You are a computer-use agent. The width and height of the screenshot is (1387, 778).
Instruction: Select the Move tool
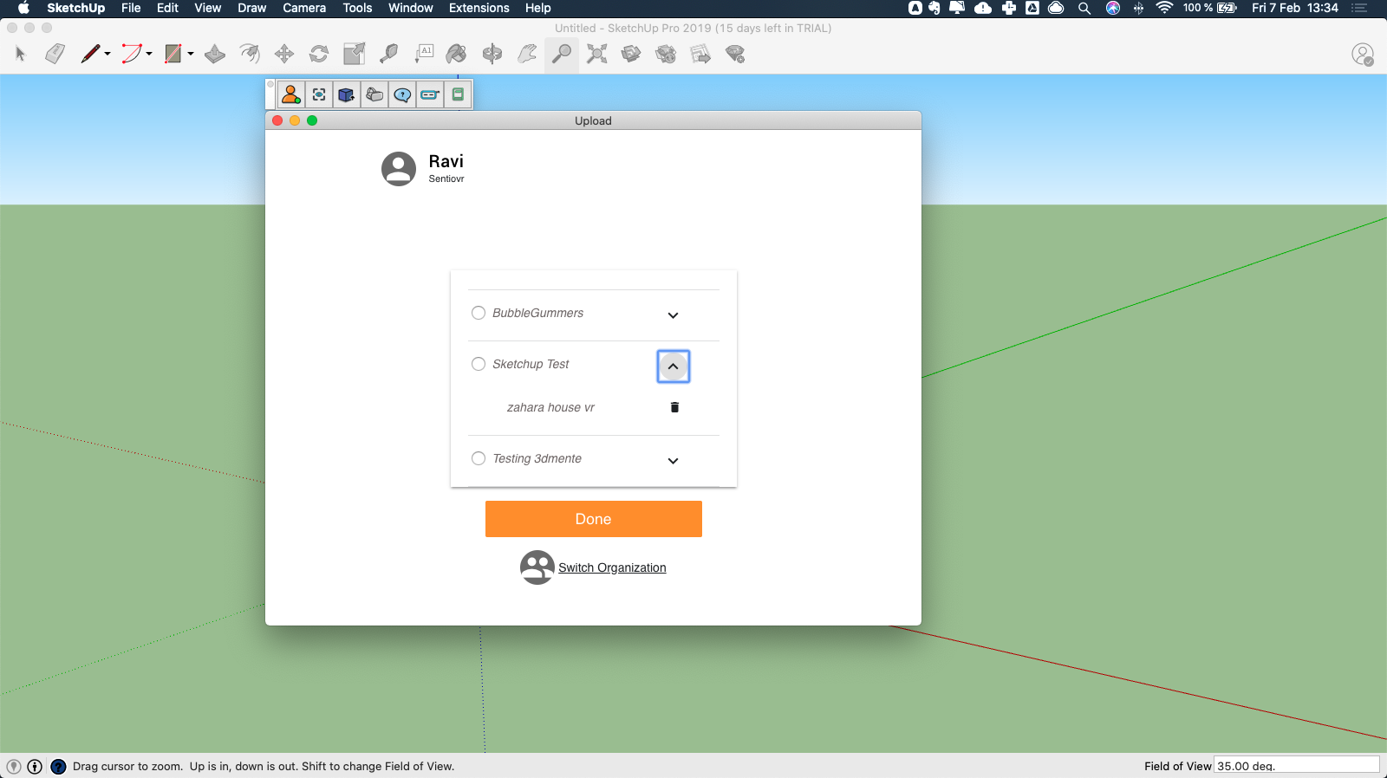tap(284, 54)
